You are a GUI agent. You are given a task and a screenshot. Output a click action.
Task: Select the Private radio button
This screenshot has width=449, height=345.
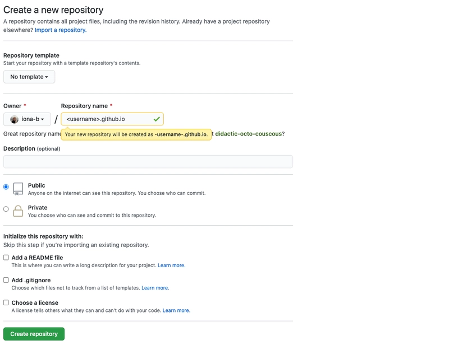pos(6,209)
